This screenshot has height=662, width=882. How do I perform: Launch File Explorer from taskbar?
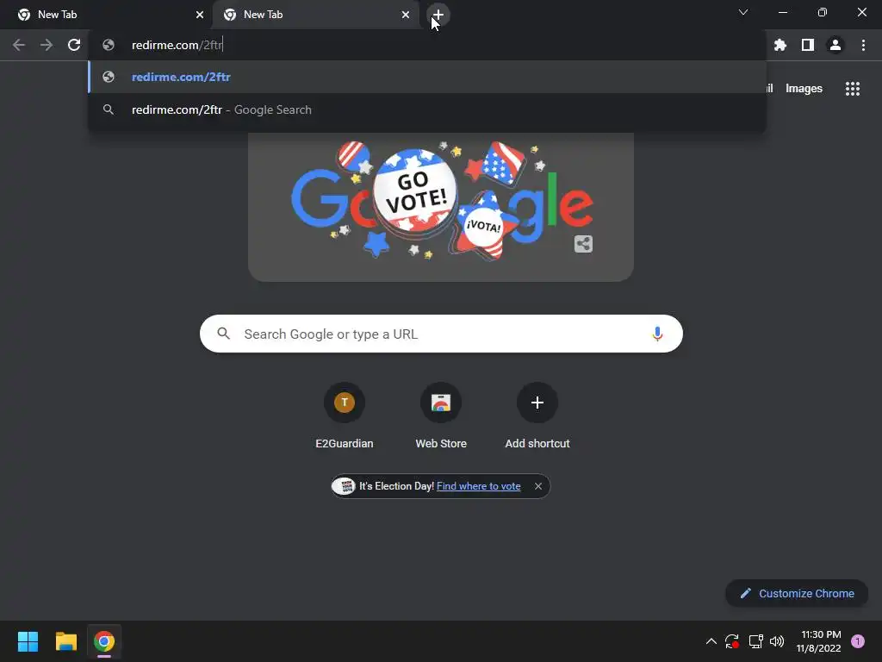(65, 641)
